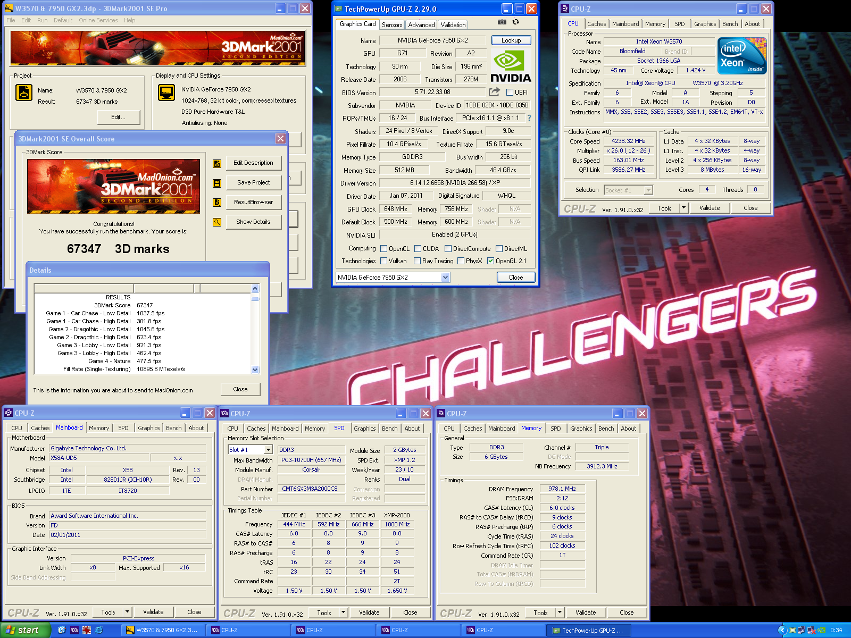Click Details list scrollbar down arrow

(x=255, y=370)
